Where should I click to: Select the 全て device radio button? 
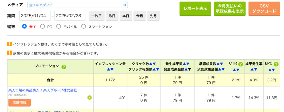[x=24, y=27]
